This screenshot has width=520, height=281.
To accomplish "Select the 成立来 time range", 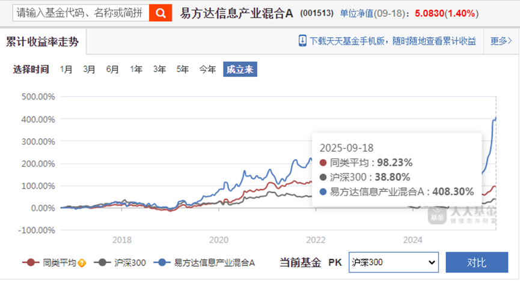I will coord(240,69).
